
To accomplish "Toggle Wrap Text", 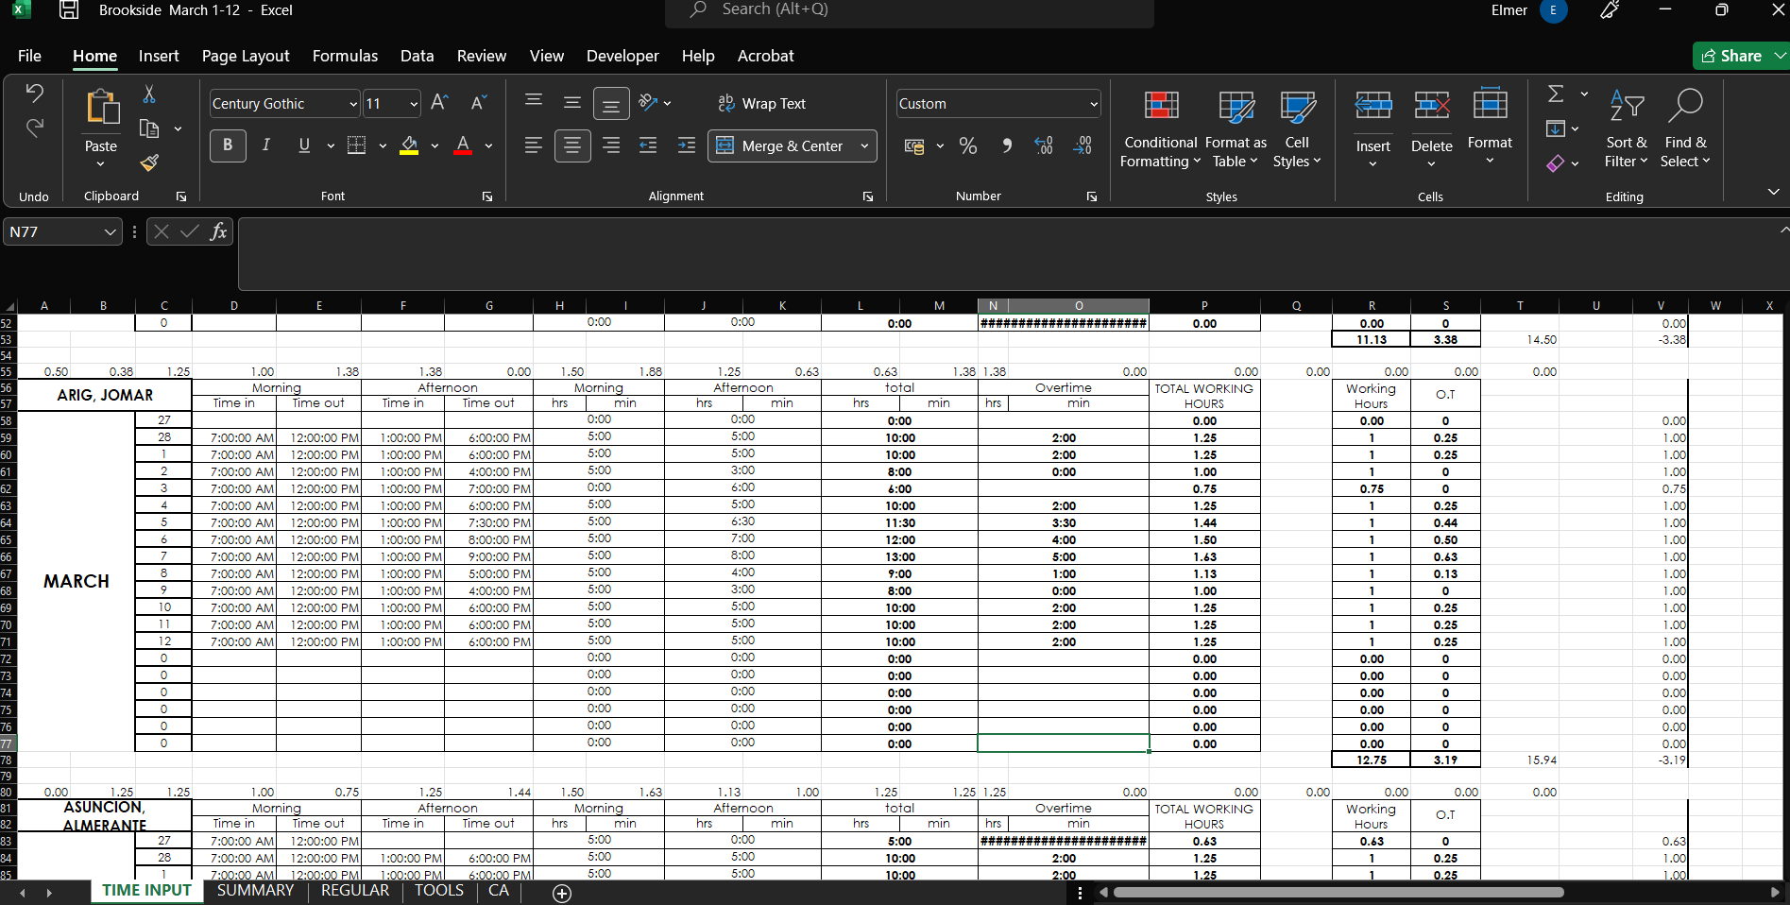I will (x=762, y=103).
